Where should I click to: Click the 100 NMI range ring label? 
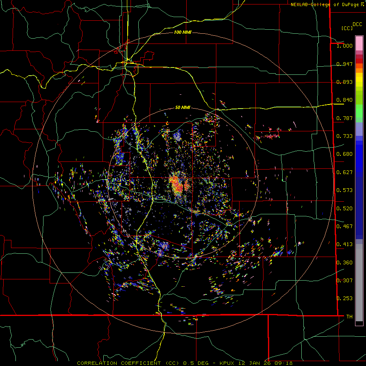pyautogui.click(x=183, y=32)
